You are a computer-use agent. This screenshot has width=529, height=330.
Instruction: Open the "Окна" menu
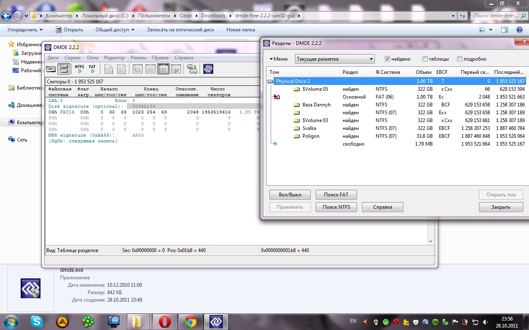coord(93,58)
